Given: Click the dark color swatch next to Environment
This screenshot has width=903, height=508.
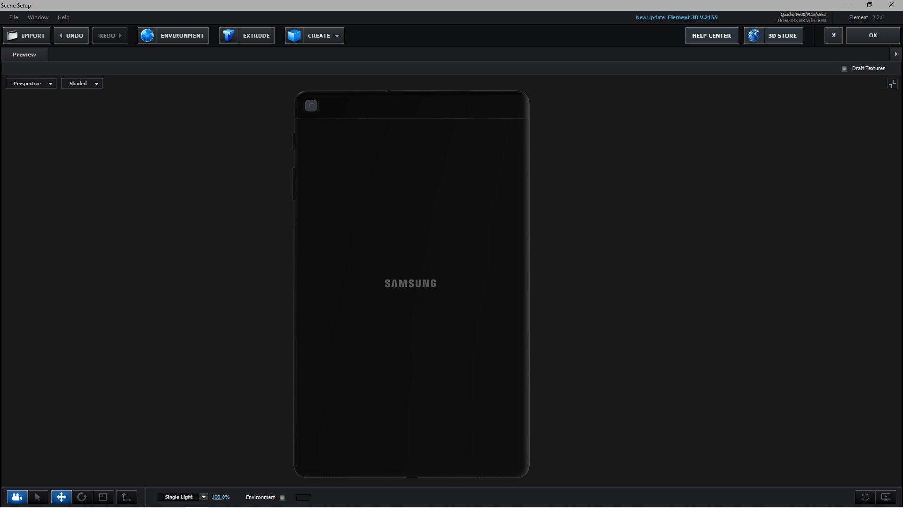Looking at the screenshot, I should (x=303, y=498).
